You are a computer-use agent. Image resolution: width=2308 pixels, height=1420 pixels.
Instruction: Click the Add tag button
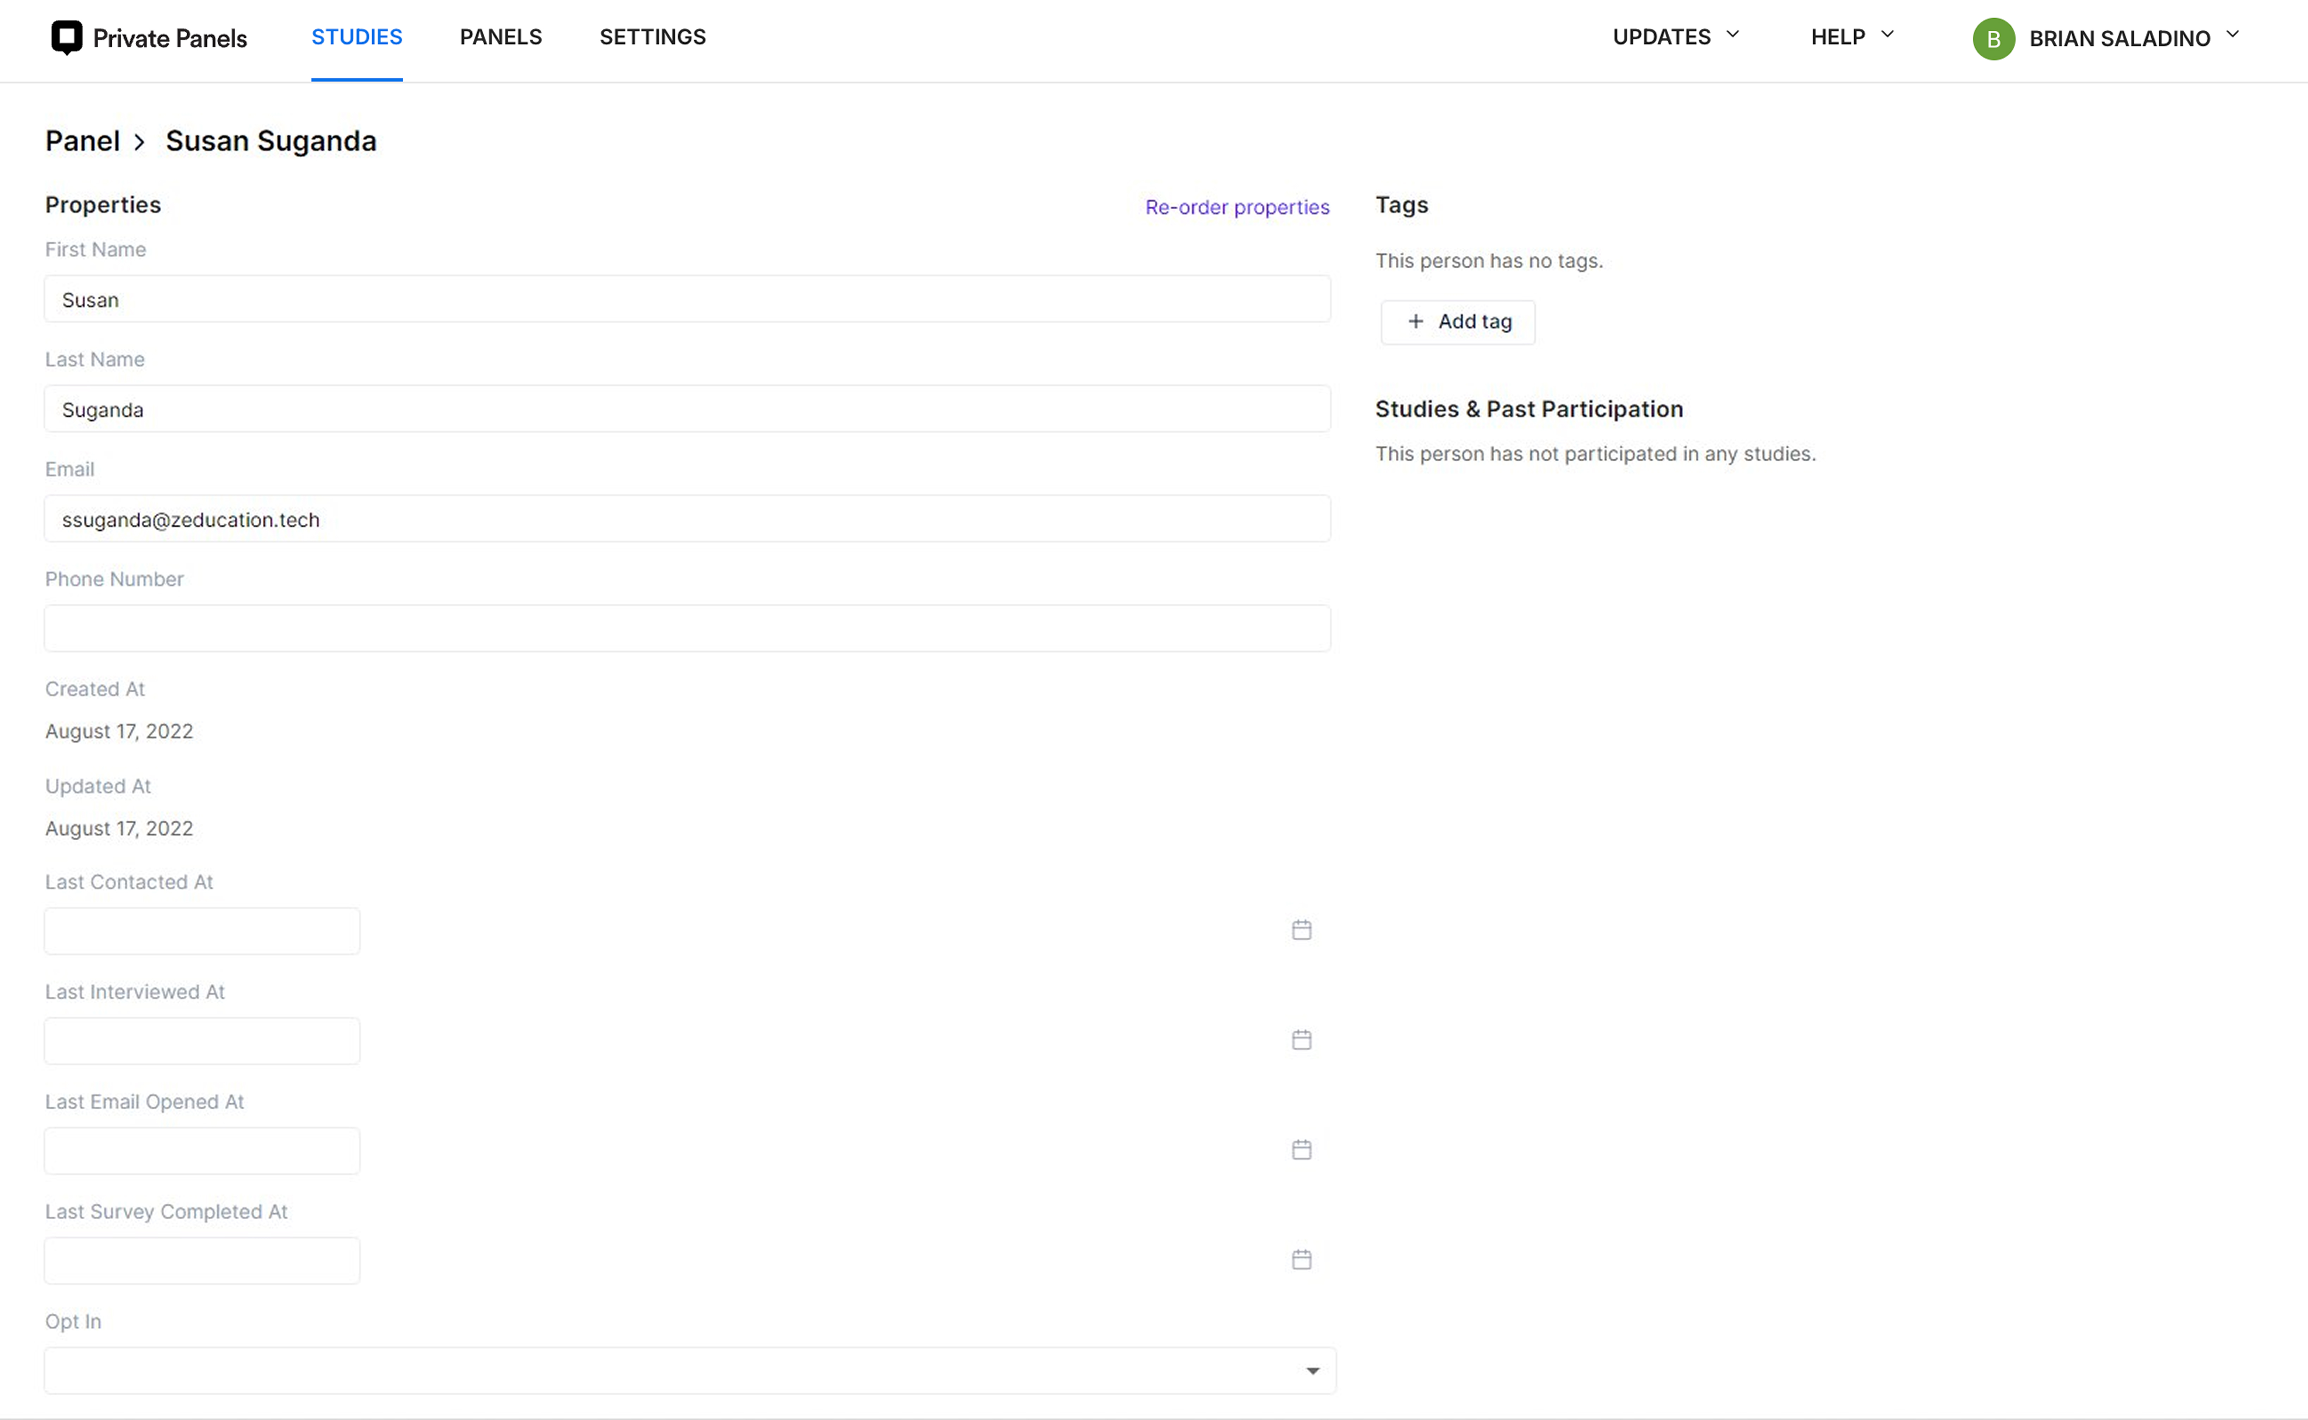(x=1458, y=322)
